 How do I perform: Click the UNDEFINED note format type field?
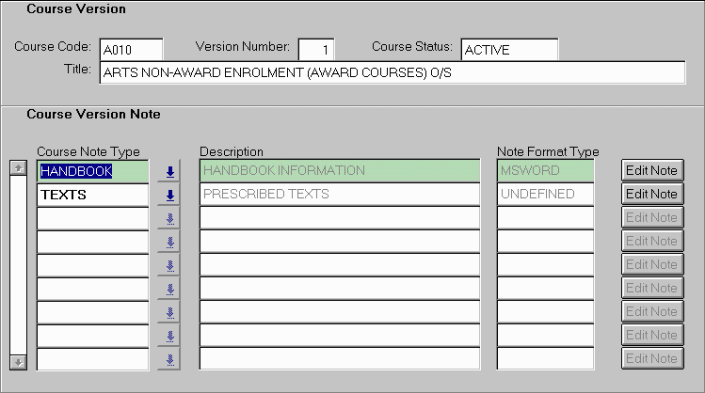point(545,195)
